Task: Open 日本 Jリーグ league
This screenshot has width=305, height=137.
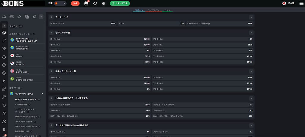Action: [27, 55]
